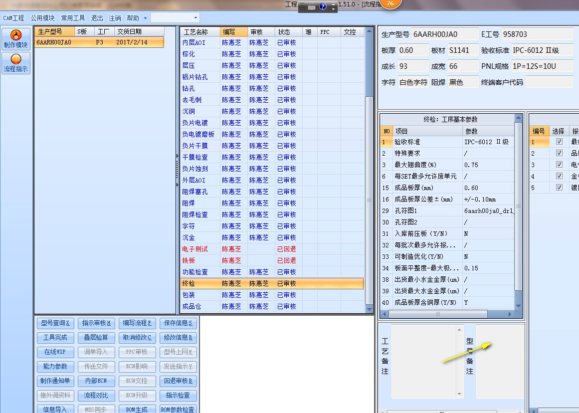Click the 生产型号 field 6AARH00JA0
Screen dimensions: 579x413
tap(445, 34)
